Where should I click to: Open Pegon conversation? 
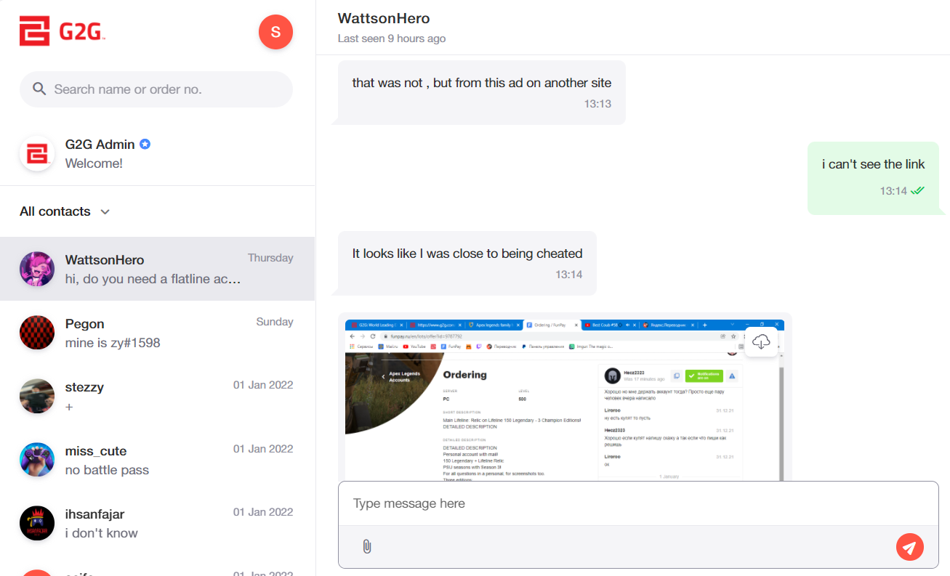click(x=158, y=333)
